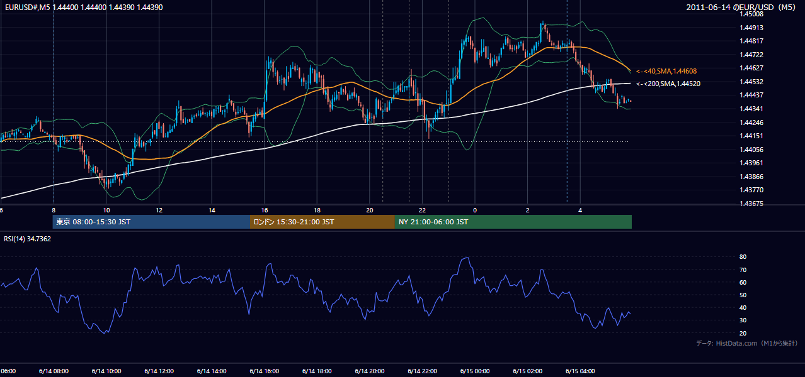Click the 1.44817 price axis label
Image resolution: width=805 pixels, height=377 pixels.
tap(751, 41)
